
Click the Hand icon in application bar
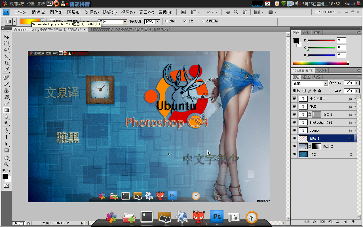[x=228, y=12]
